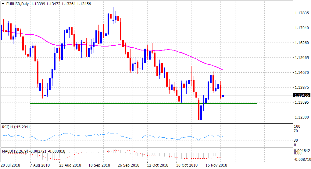Click the 1.17835 price axis label
Viewport: 311px width, 169px height.
302,13
